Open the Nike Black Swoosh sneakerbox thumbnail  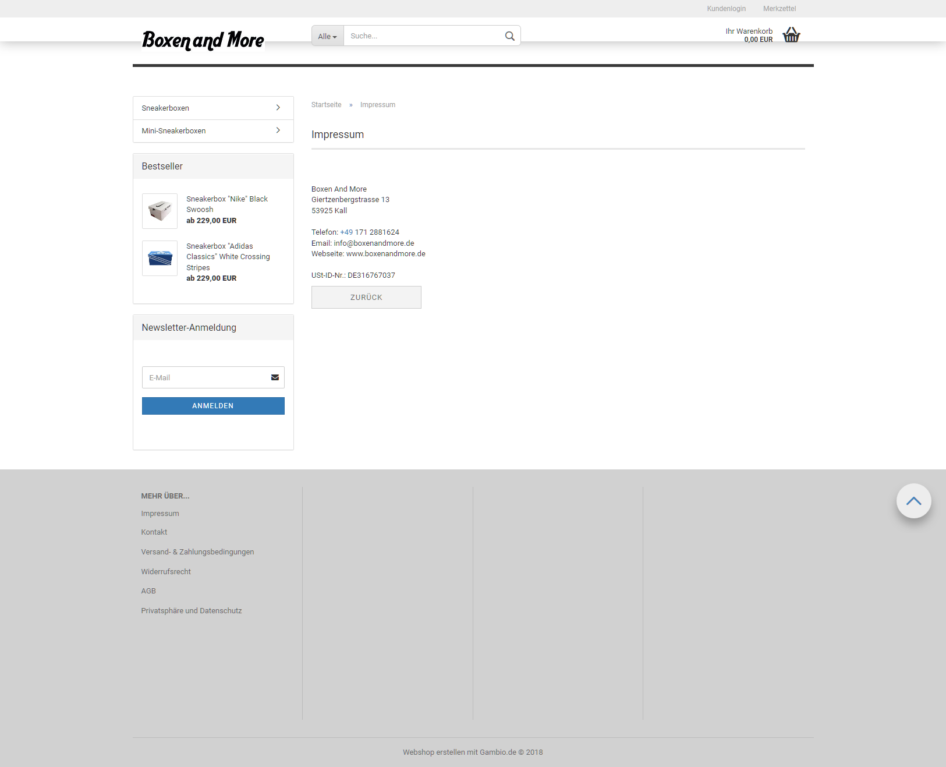[160, 211]
